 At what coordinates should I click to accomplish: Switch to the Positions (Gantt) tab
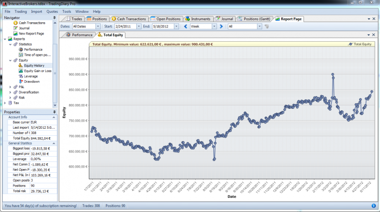pyautogui.click(x=254, y=19)
